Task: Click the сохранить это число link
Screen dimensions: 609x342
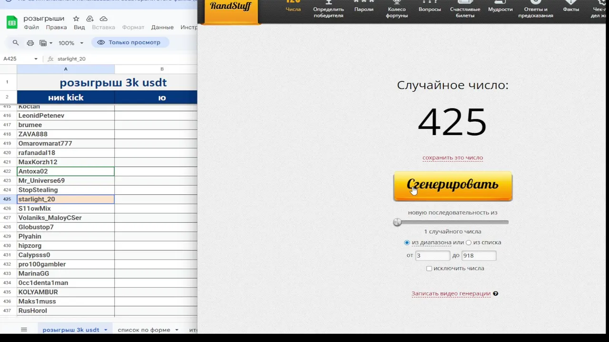Action: (452, 158)
